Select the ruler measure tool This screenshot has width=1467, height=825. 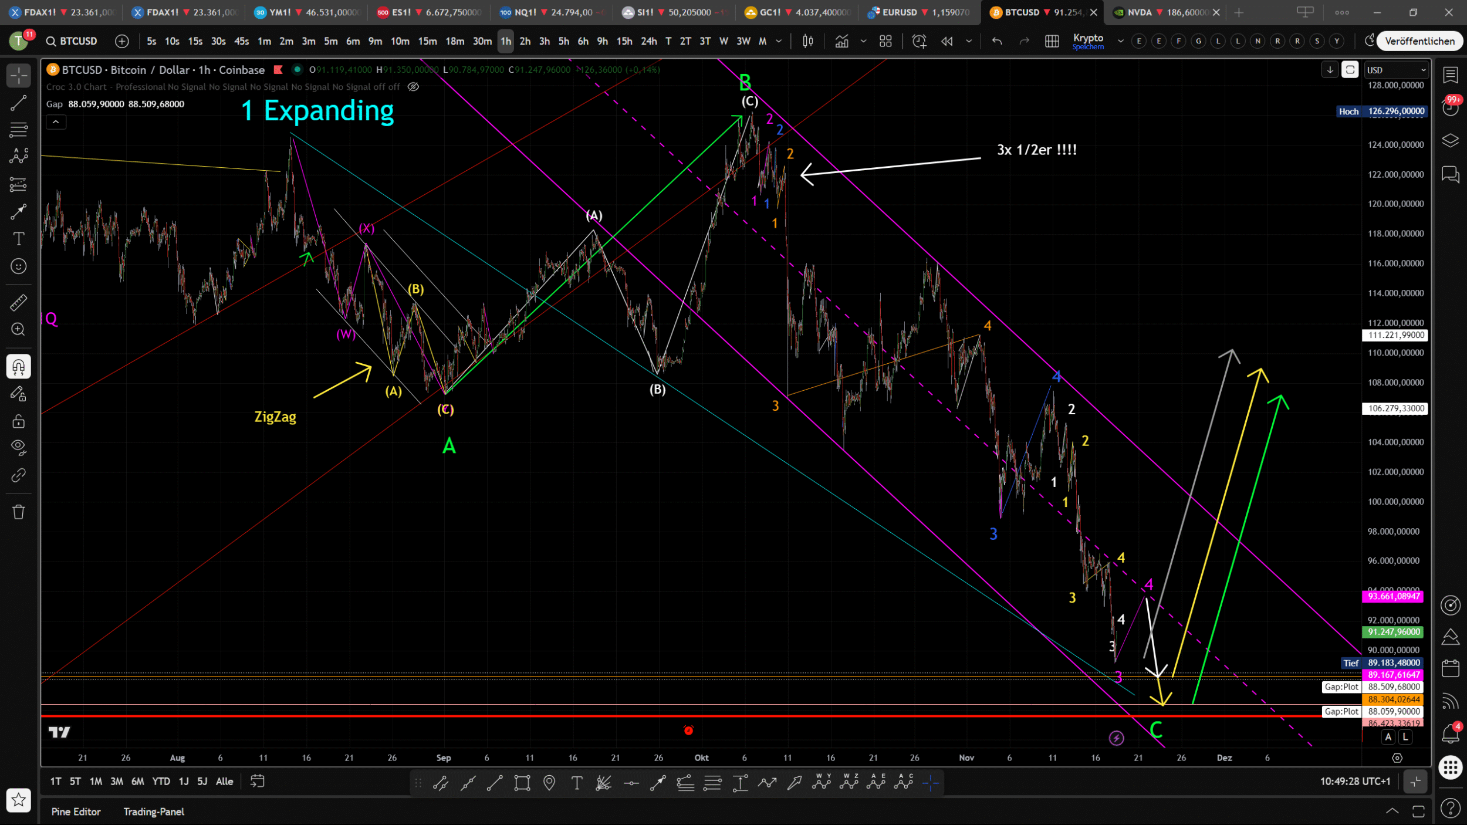pyautogui.click(x=18, y=302)
